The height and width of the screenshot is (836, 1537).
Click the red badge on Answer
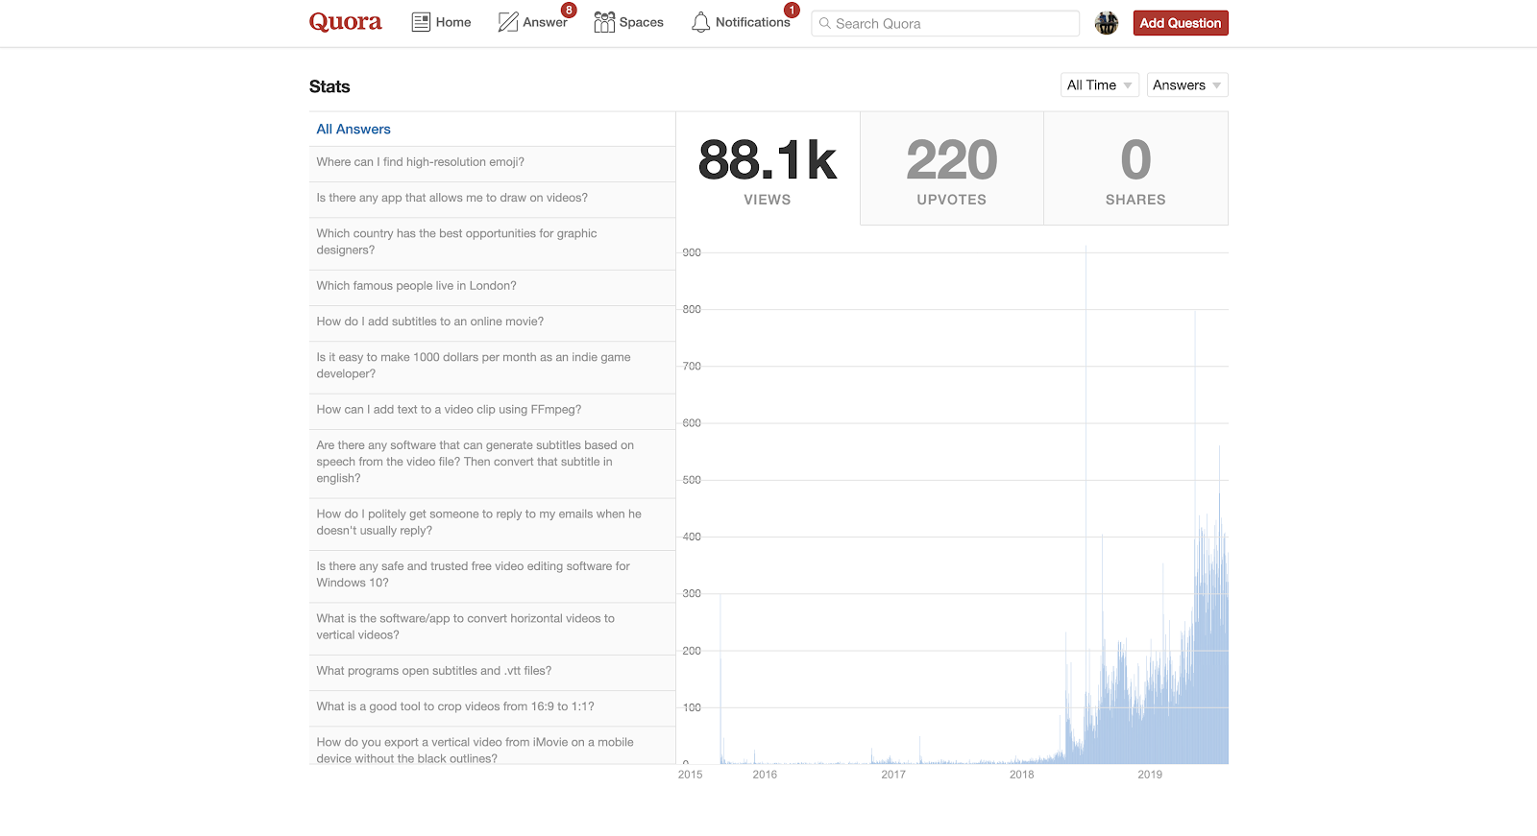pos(569,11)
